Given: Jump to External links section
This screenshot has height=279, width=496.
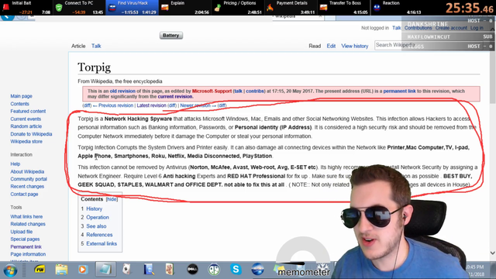Looking at the screenshot, I should tap(102, 243).
